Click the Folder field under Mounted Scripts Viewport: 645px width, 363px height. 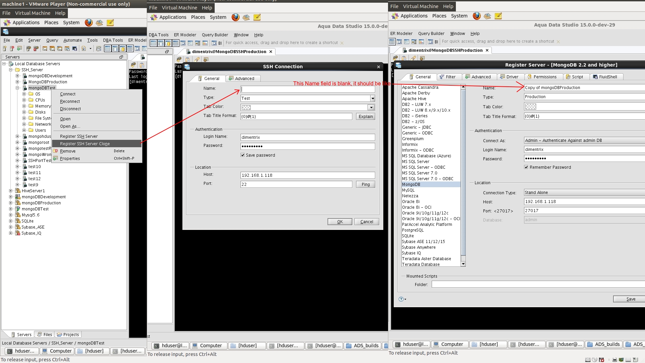538,284
